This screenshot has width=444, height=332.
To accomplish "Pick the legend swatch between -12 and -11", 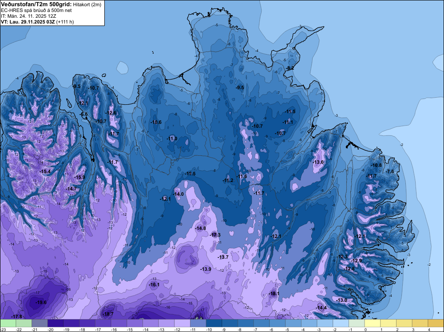I will pos(182,323).
